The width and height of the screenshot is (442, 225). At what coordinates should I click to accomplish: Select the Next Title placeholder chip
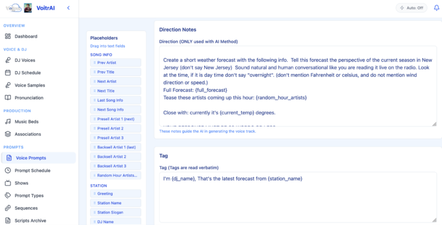pos(116,91)
